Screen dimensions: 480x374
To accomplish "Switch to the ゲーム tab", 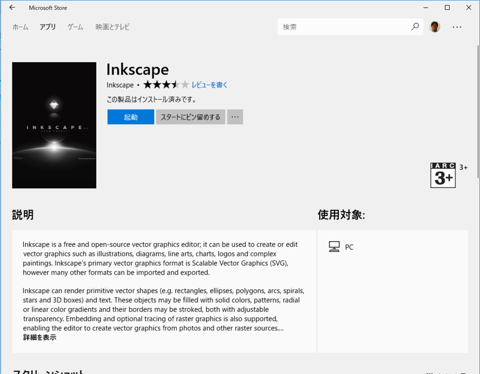I will point(75,27).
